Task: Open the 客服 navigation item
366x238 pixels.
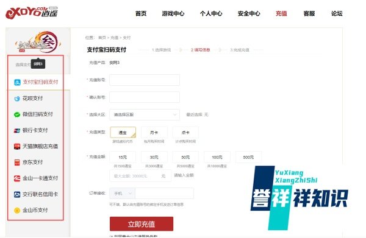Action: (x=309, y=13)
